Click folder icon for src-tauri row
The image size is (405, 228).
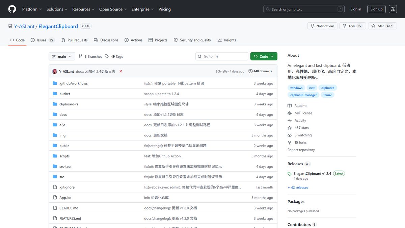point(55,167)
